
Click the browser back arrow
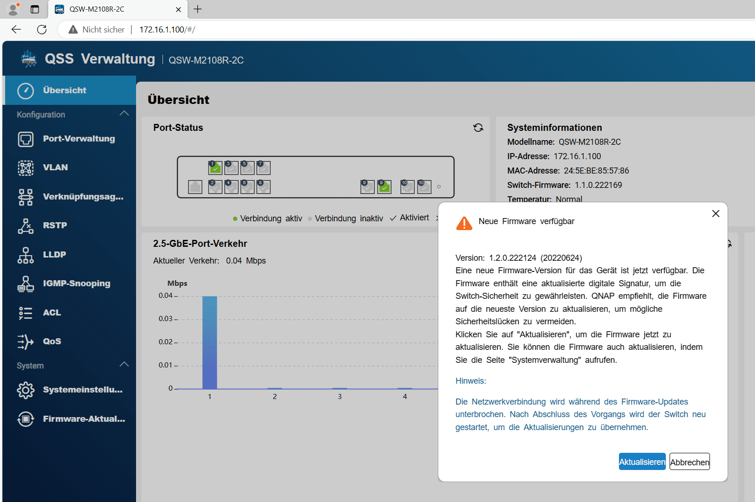coord(16,30)
